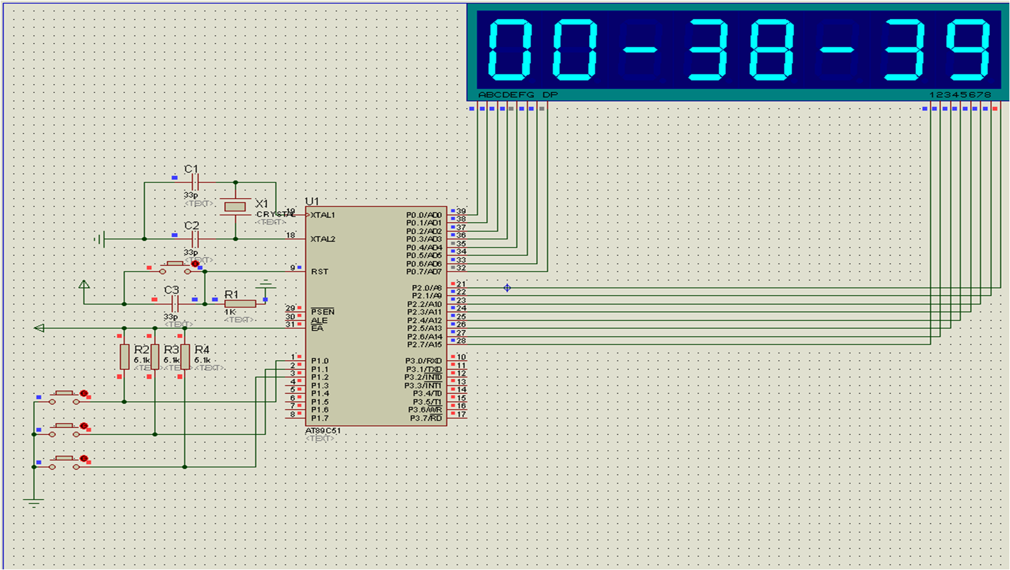Toggle the red latch dot on the P1.1 button
This screenshot has width=1010, height=570.
[x=83, y=426]
